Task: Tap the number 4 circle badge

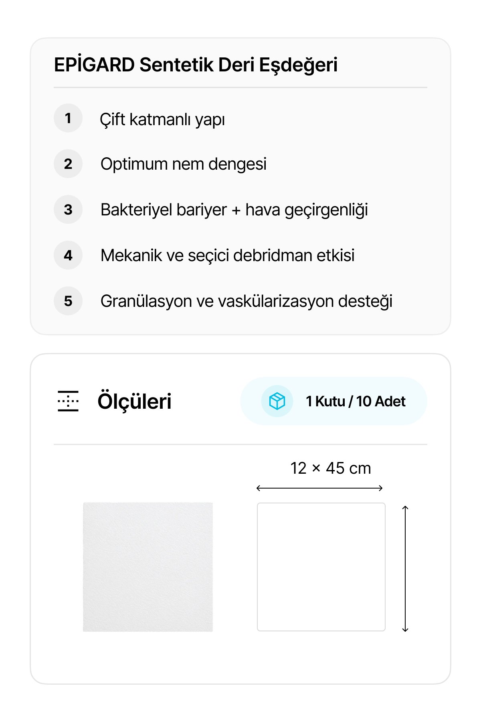Action: [68, 255]
